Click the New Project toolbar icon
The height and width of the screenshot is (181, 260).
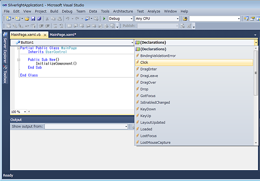[8, 19]
